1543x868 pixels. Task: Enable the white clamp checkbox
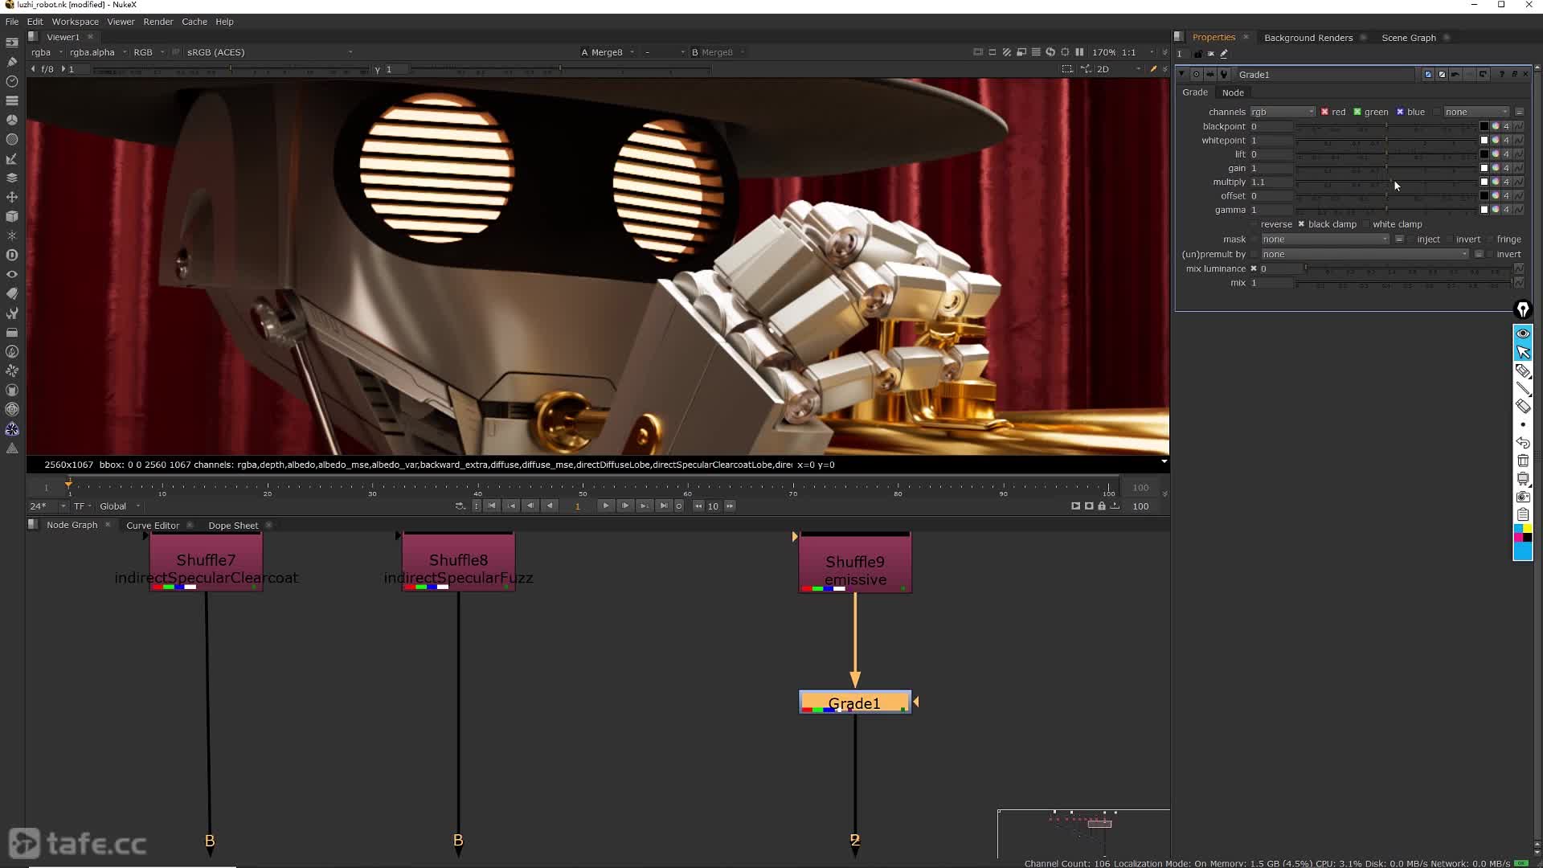tap(1366, 224)
